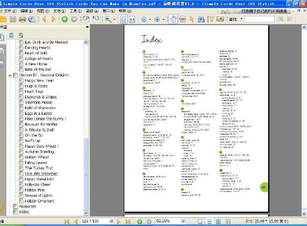Switch to continuous facing pages layout
Screen dimensions: 307x226
coord(218,221)
